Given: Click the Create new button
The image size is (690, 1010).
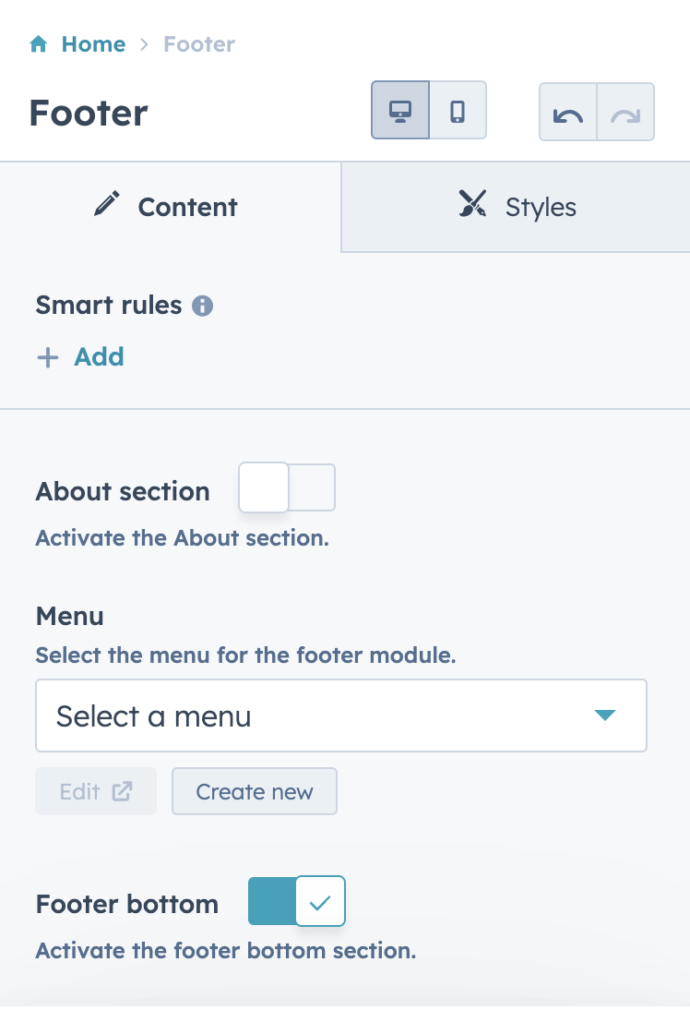Looking at the screenshot, I should click(x=255, y=791).
